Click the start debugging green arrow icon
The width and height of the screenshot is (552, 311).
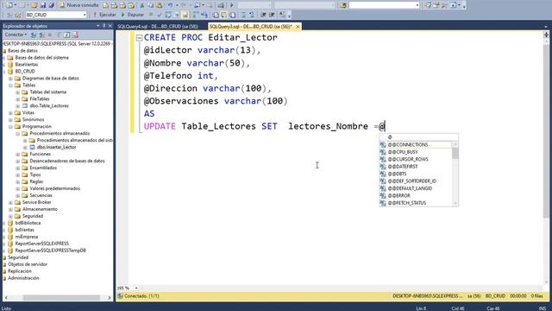click(232, 5)
